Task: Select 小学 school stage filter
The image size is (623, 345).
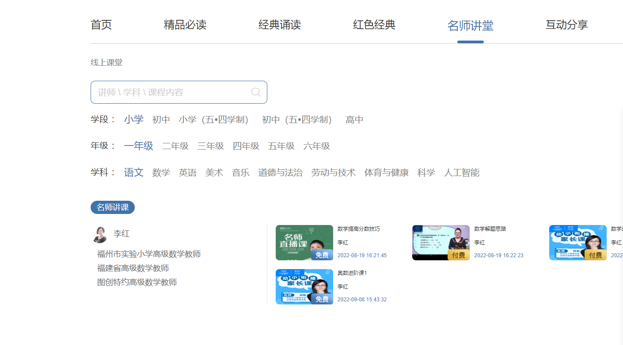Action: [x=134, y=120]
